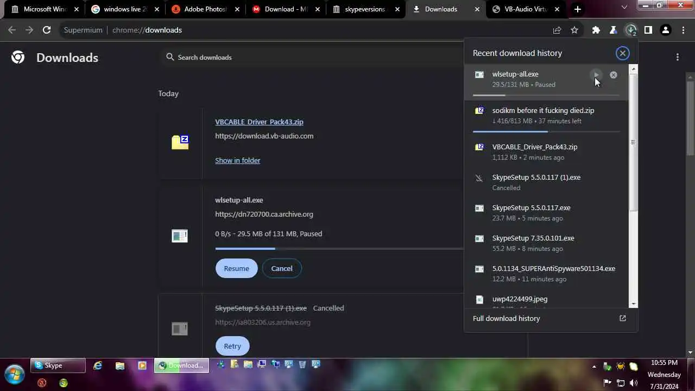The image size is (695, 391).
Task: Select SUPERAntiSpyware501134.exe in popup
Action: (x=547, y=273)
